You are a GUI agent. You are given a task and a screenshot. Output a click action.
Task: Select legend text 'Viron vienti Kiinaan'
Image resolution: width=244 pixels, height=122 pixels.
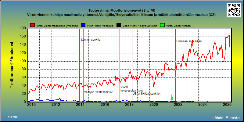tap(178, 26)
